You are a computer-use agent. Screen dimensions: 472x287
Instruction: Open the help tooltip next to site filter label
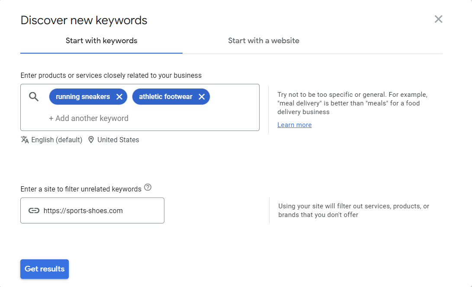[148, 188]
